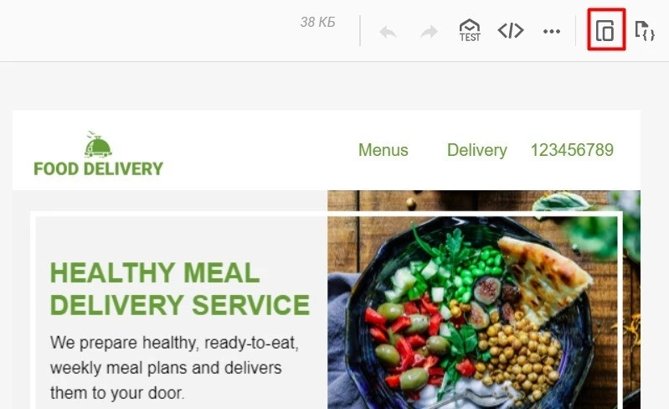Click the 38 КБ email size indicator

point(318,22)
